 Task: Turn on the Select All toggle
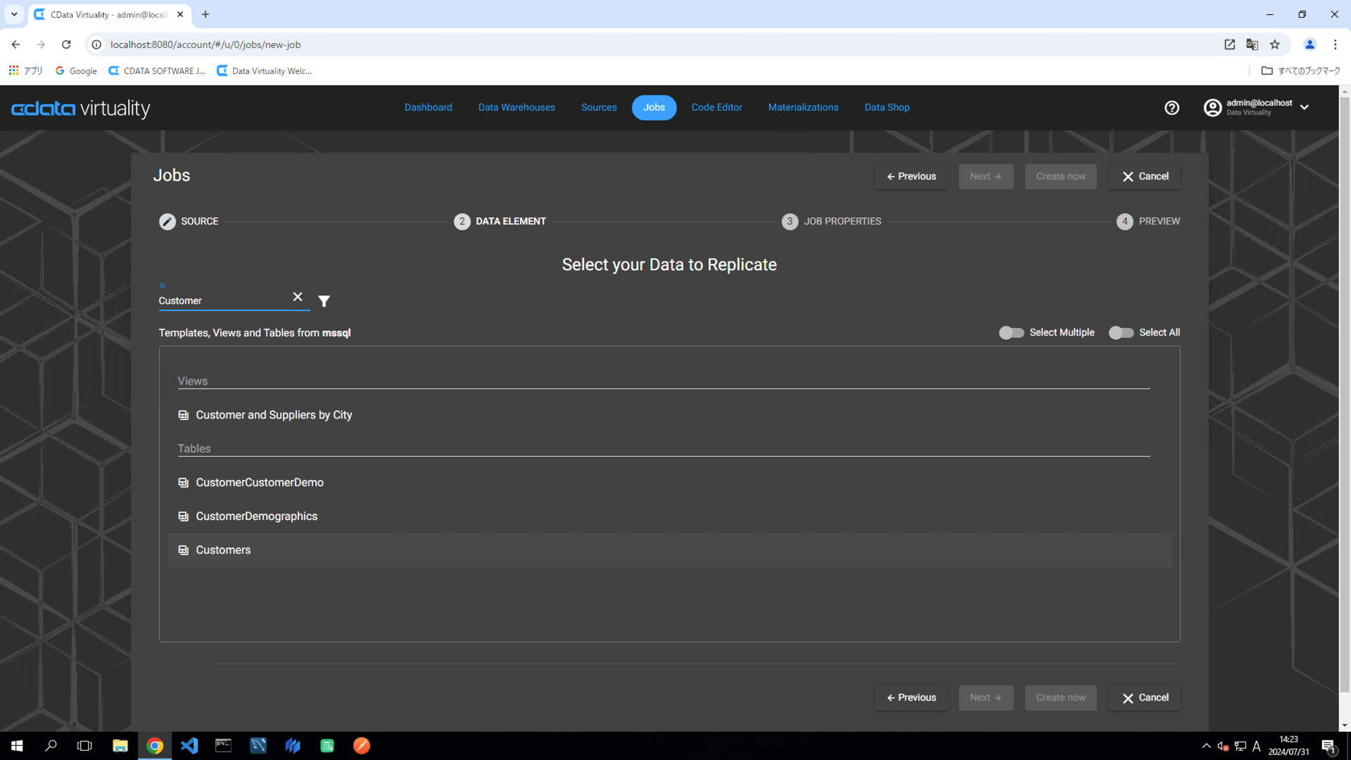pyautogui.click(x=1121, y=333)
